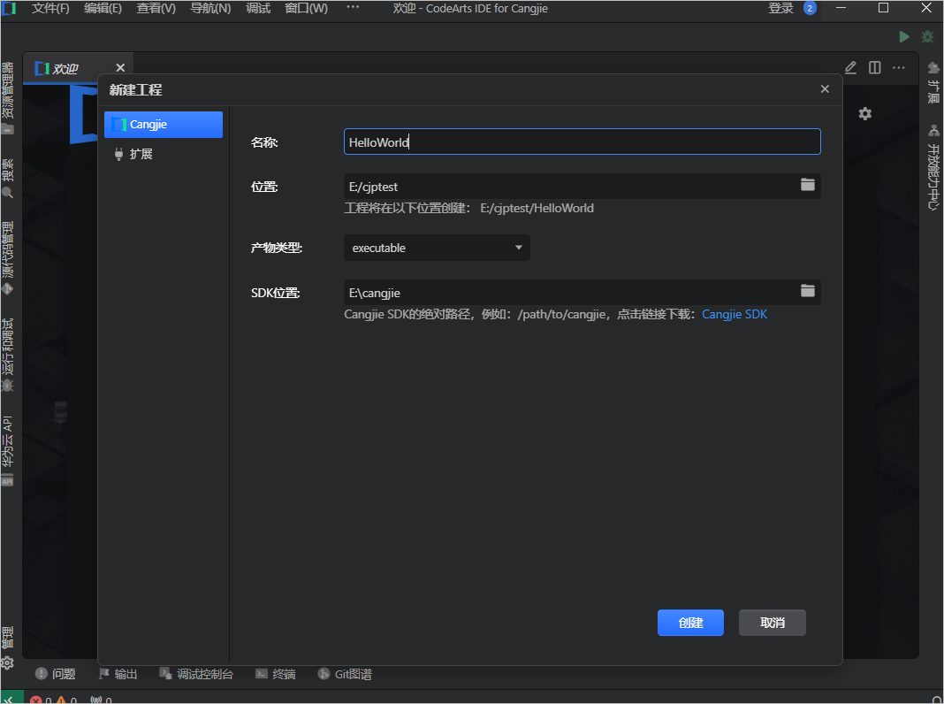Open the 开放能力中心 panel on right sidebar
944x704 pixels.
pos(933,167)
